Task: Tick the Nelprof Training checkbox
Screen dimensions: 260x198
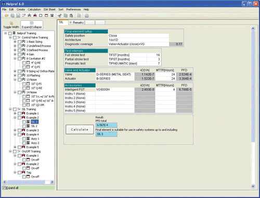Action: coord(10,33)
